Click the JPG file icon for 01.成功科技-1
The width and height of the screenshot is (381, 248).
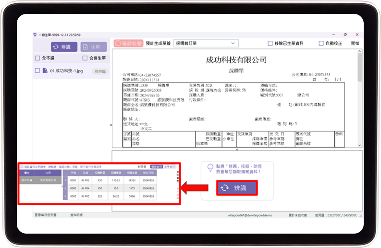click(x=45, y=71)
